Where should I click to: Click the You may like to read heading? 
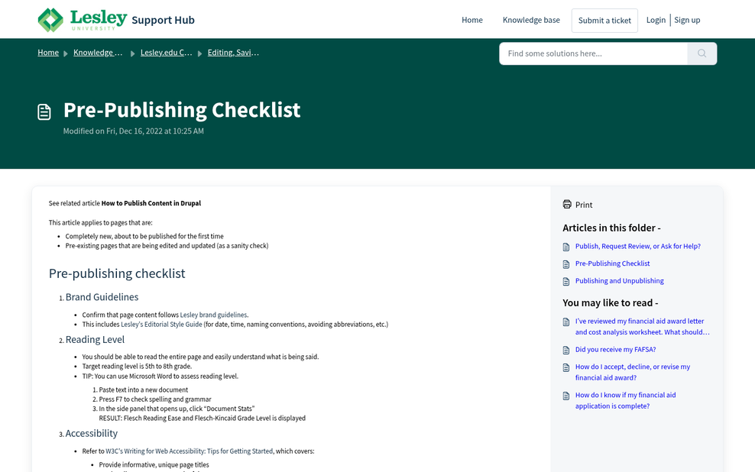tap(610, 302)
